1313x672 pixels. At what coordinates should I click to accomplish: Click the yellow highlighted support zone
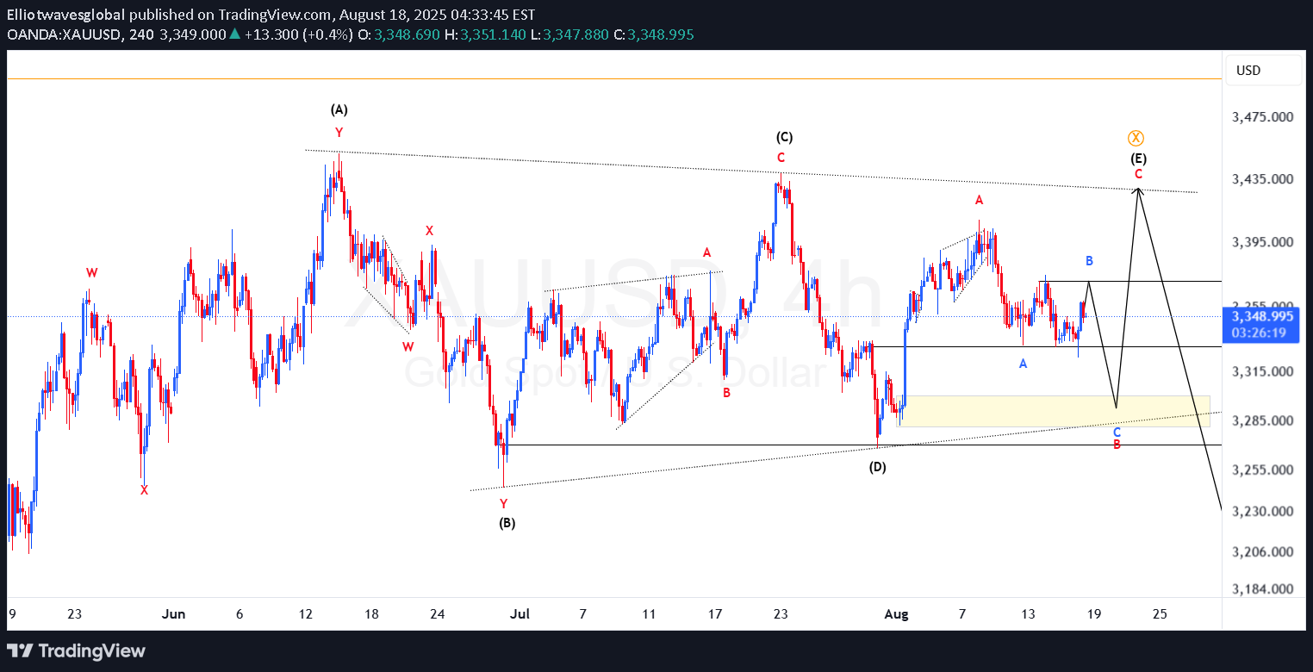point(1053,411)
